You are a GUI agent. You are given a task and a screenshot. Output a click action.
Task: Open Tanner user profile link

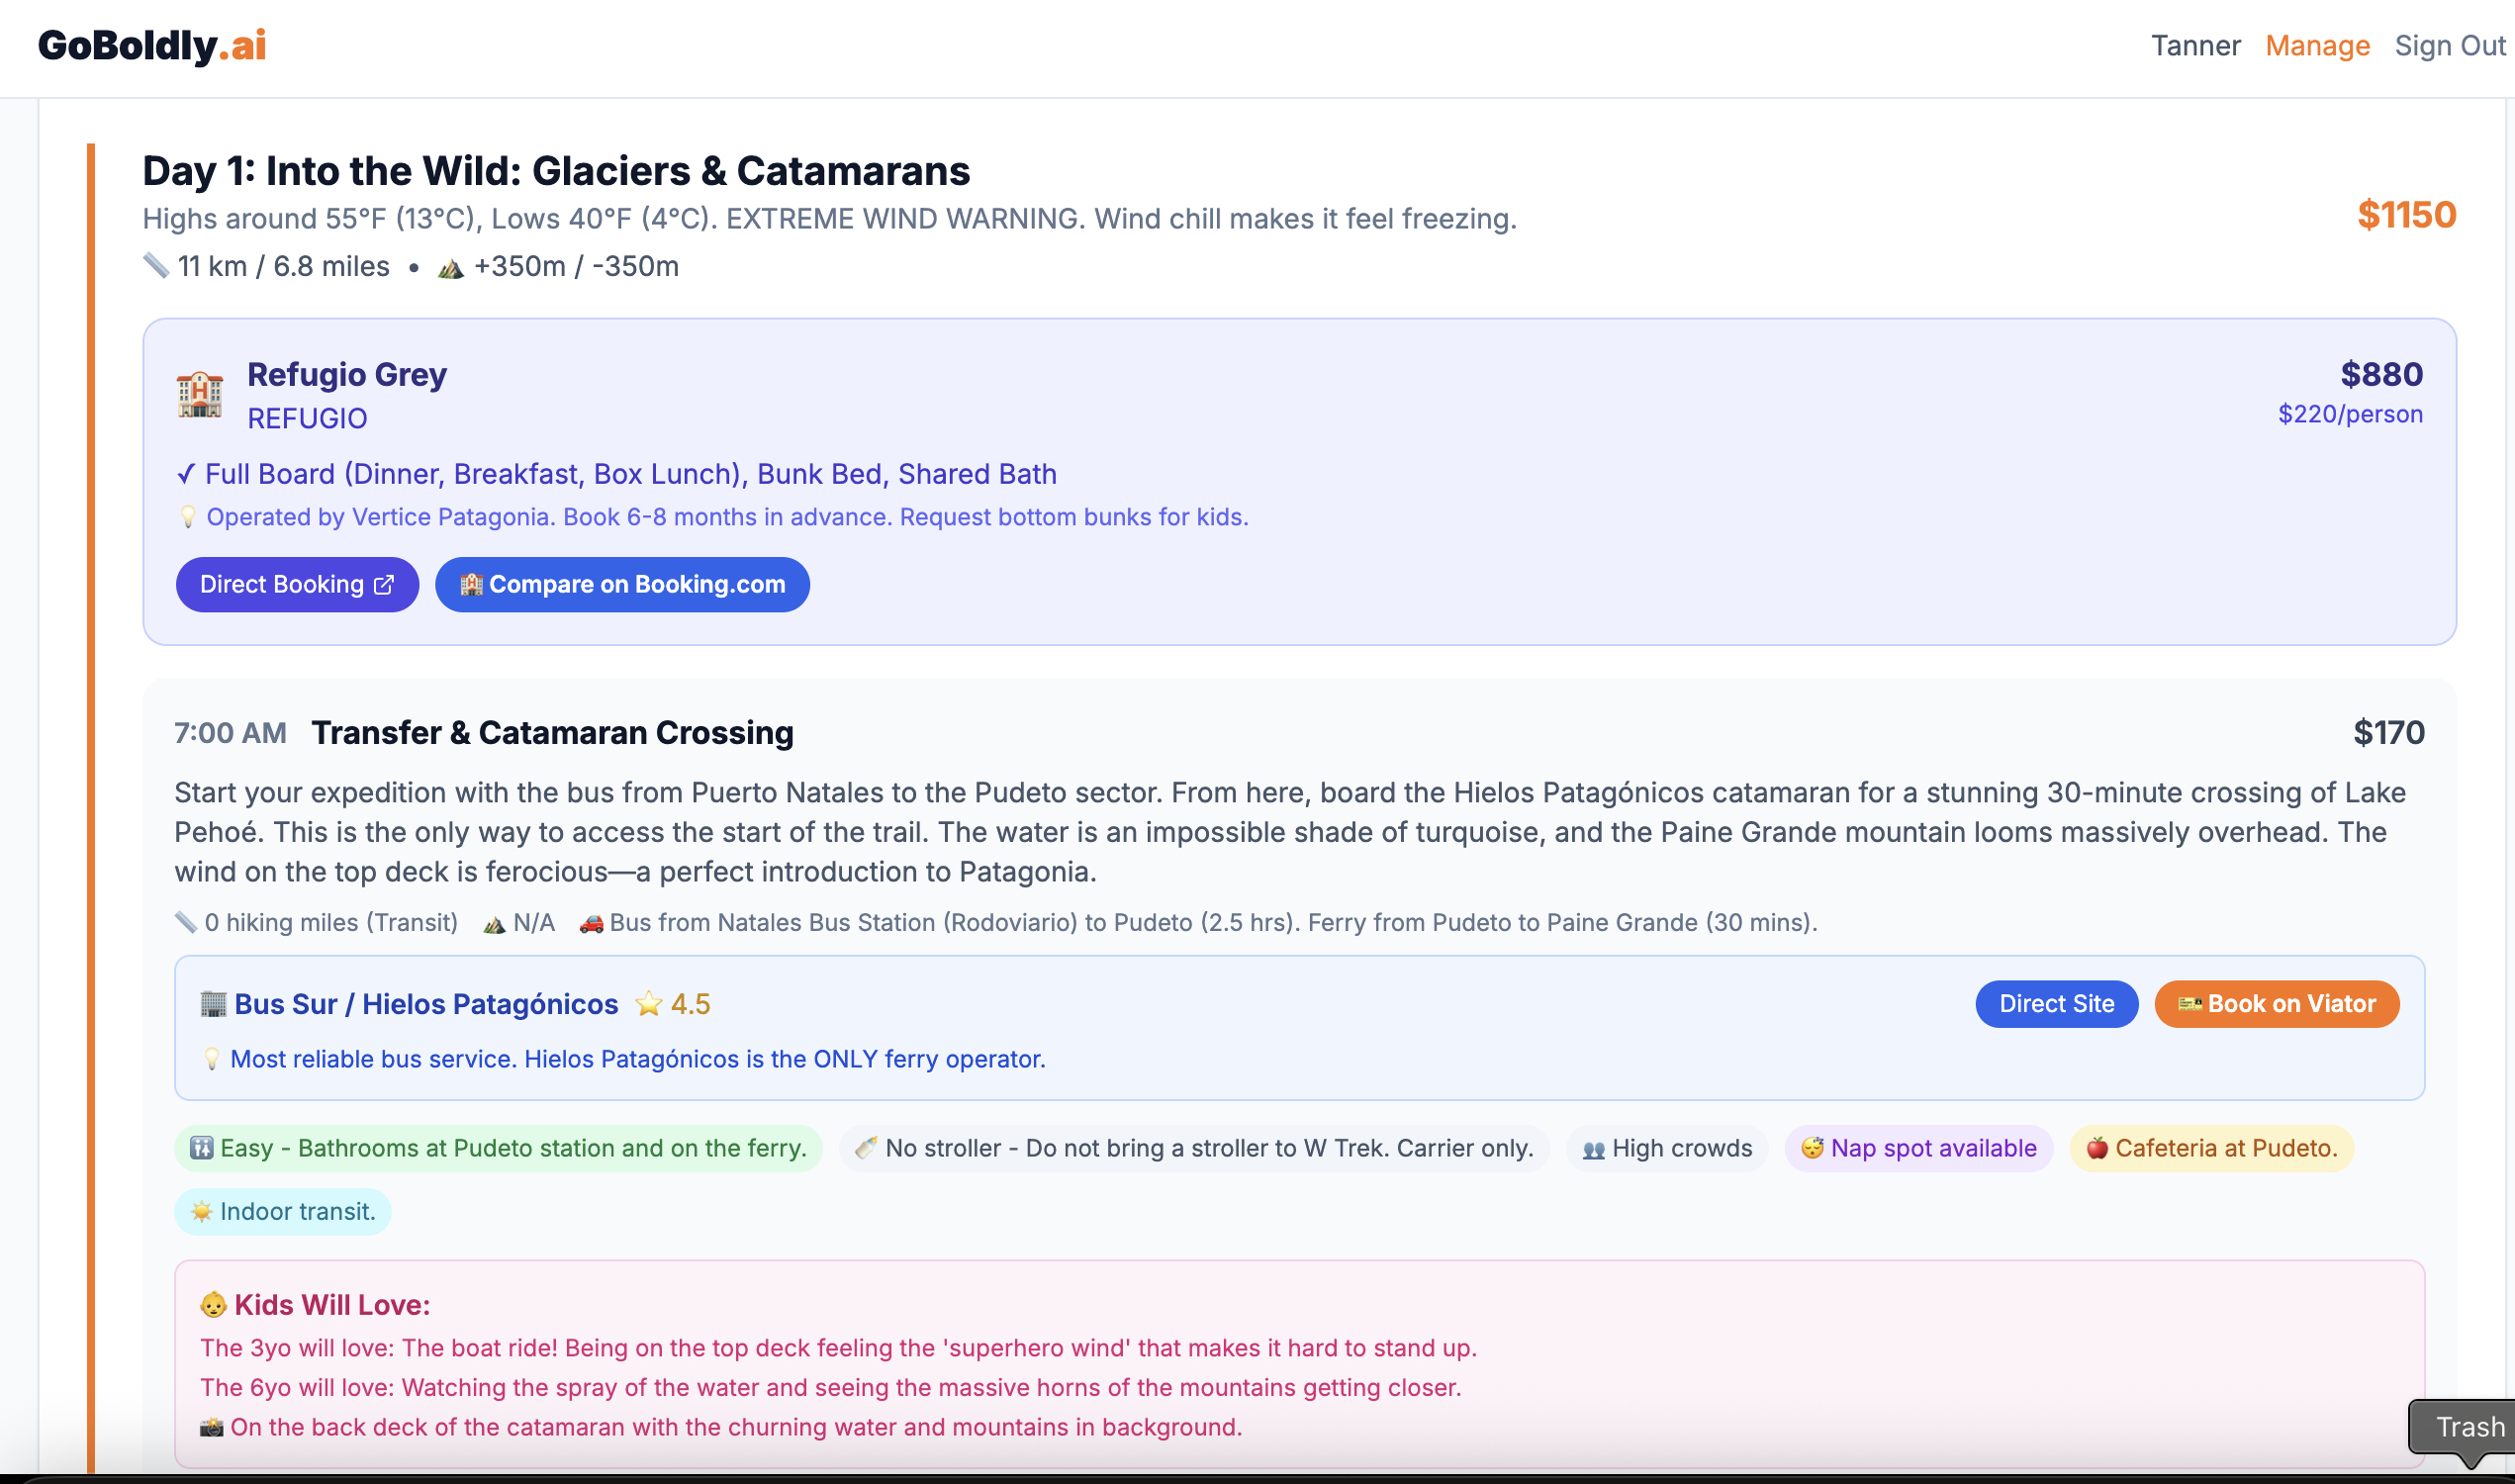pos(2195,46)
